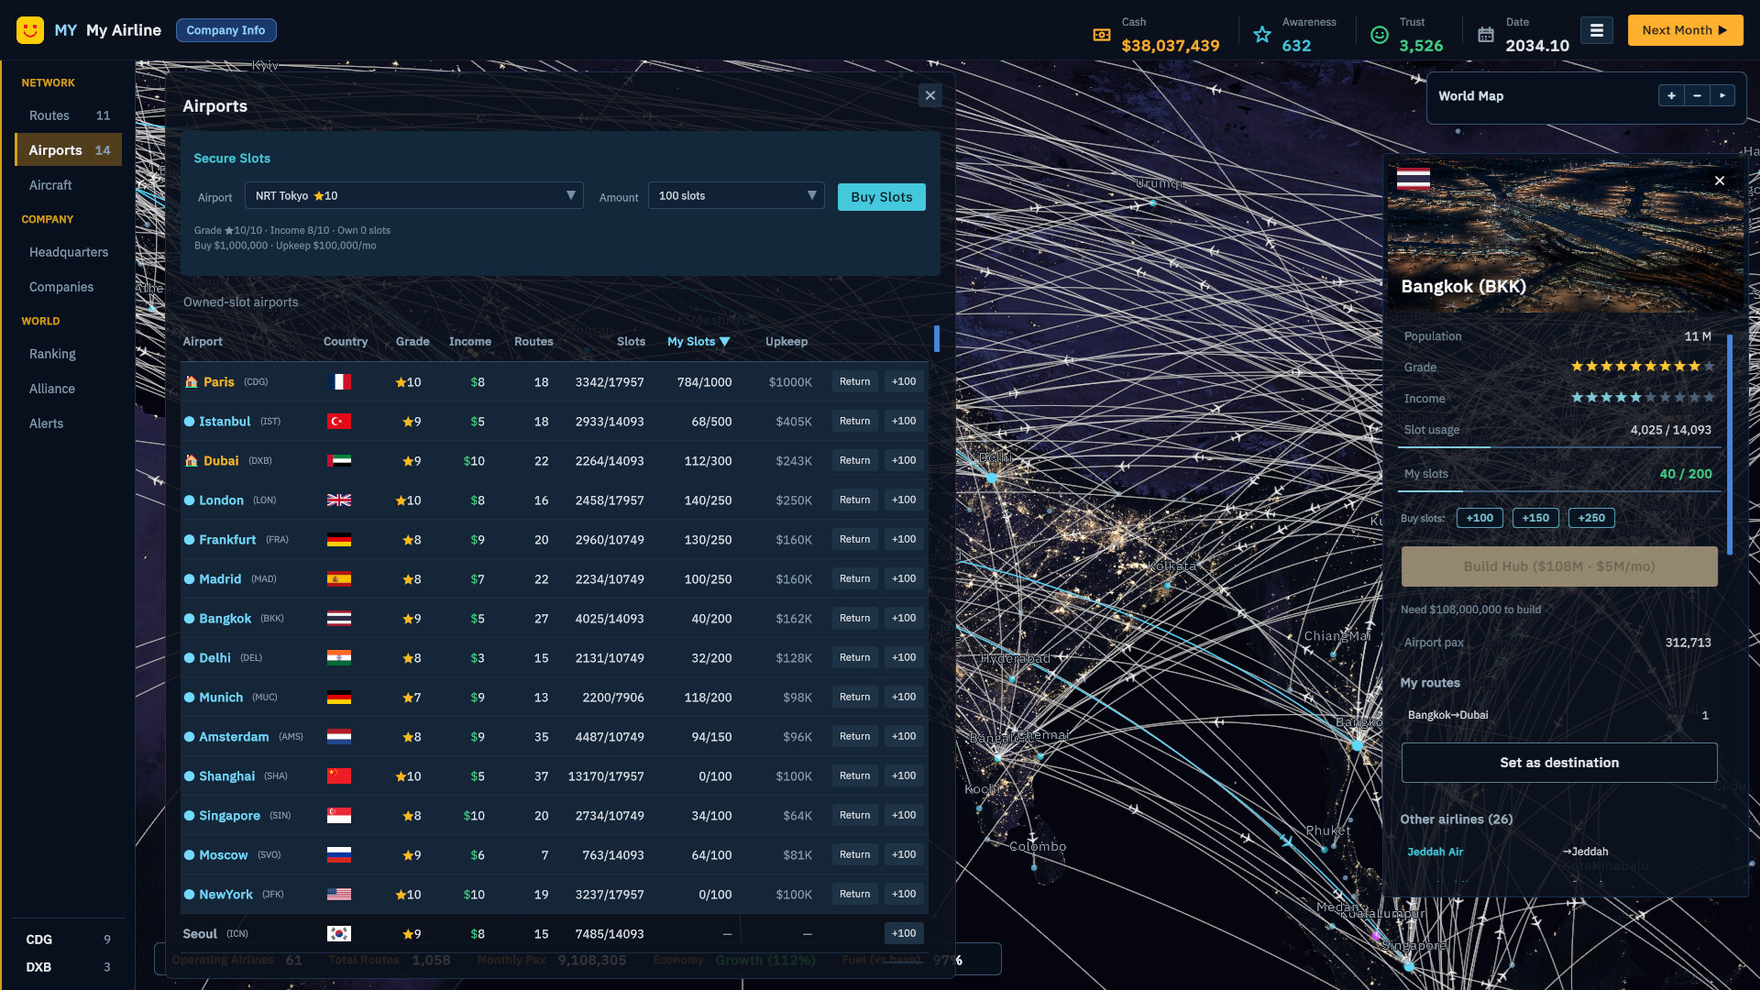Click the South Korea flag in Seoul row
This screenshot has height=990, width=1760.
(x=339, y=934)
